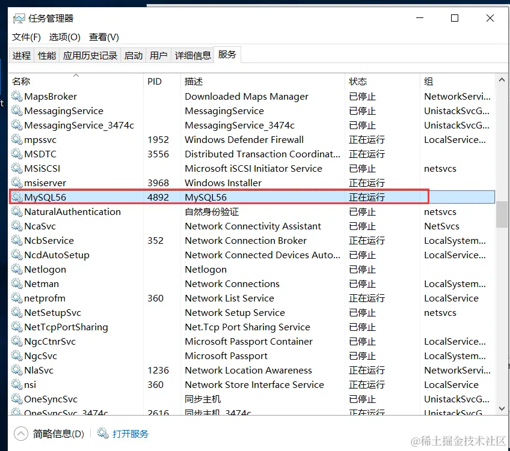The width and height of the screenshot is (510, 451).
Task: Click the service icon next to mpssvc
Action: (x=17, y=139)
